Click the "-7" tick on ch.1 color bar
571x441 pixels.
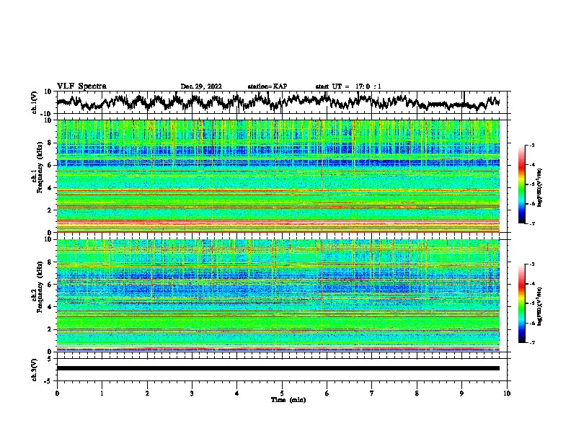[531, 223]
